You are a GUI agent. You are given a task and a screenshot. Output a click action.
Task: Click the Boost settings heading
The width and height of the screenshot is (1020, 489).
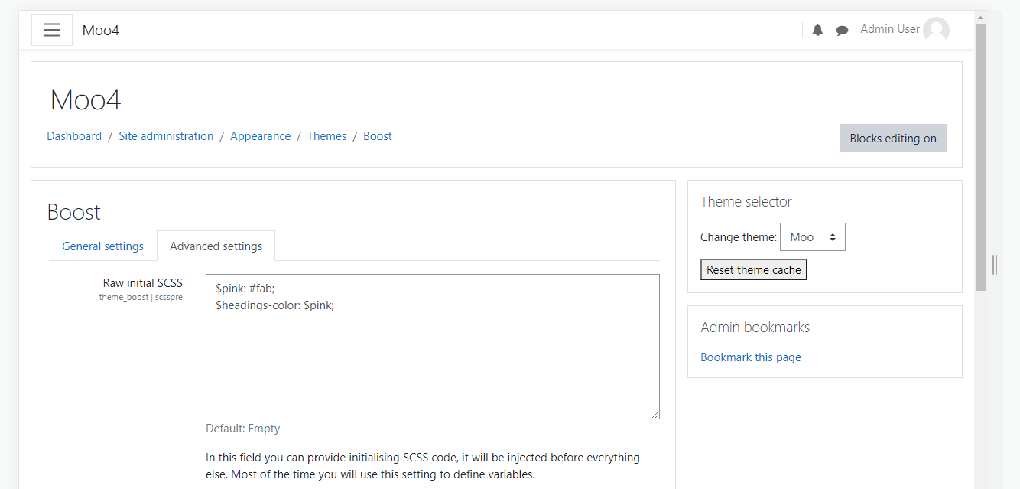tap(74, 212)
